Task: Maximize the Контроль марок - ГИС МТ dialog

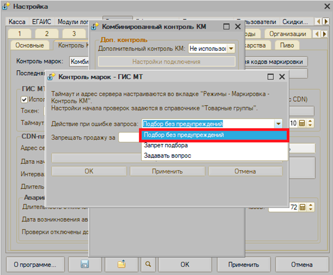Action: (x=271, y=77)
